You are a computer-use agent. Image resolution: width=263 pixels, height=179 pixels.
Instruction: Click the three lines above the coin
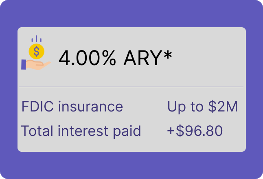coord(36,39)
